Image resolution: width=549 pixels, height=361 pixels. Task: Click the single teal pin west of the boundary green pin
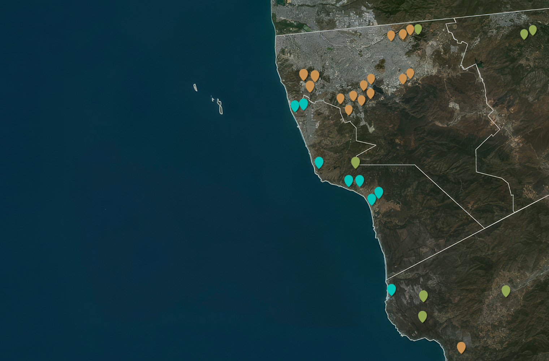click(x=319, y=162)
